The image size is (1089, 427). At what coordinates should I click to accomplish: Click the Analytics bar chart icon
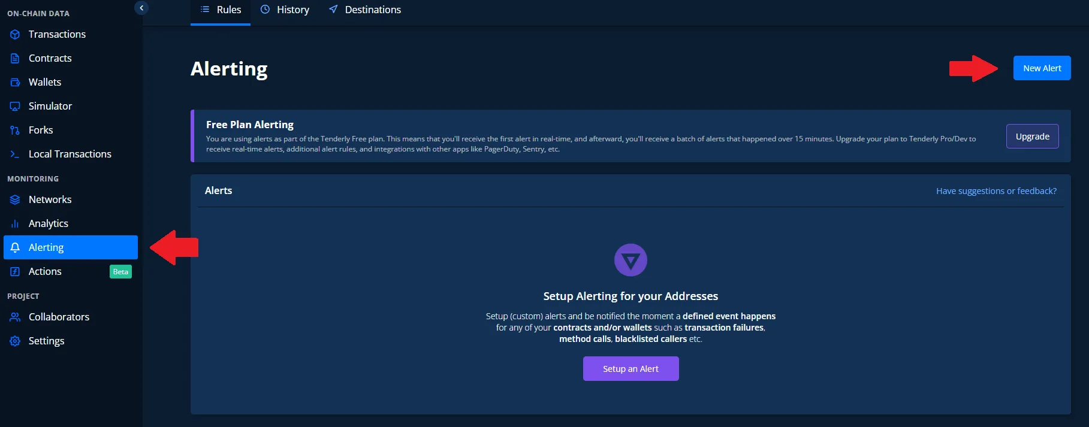pyautogui.click(x=15, y=223)
